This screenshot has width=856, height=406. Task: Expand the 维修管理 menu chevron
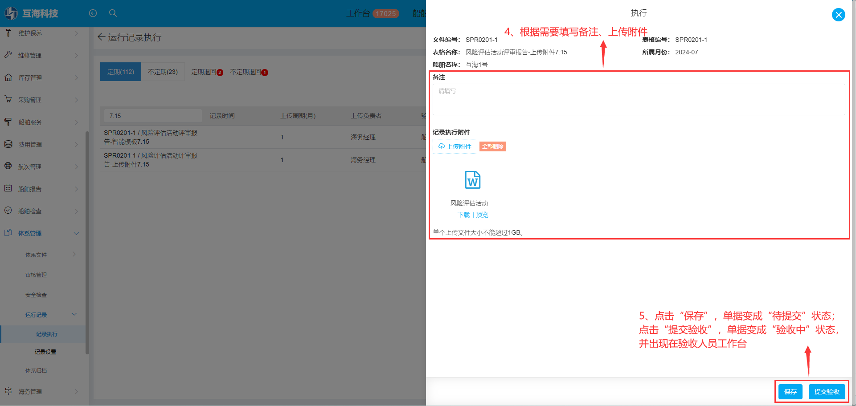[76, 55]
